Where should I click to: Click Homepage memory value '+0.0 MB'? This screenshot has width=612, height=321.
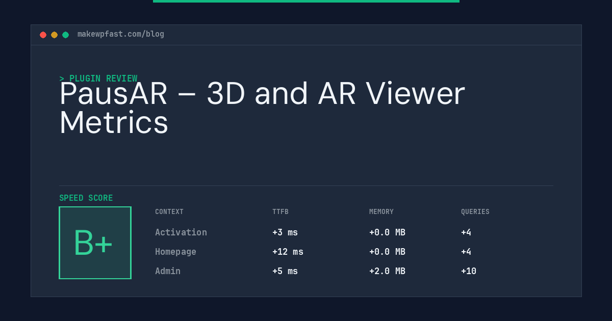pyautogui.click(x=387, y=252)
